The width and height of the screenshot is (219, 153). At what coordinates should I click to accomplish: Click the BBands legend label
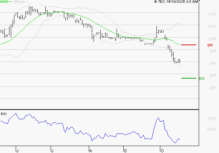click(x=20, y=2)
